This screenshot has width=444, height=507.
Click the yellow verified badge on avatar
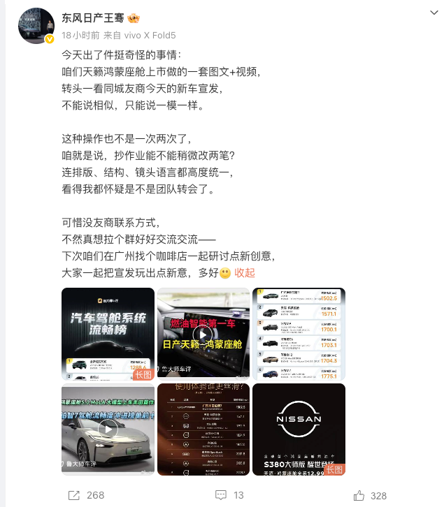[50, 39]
